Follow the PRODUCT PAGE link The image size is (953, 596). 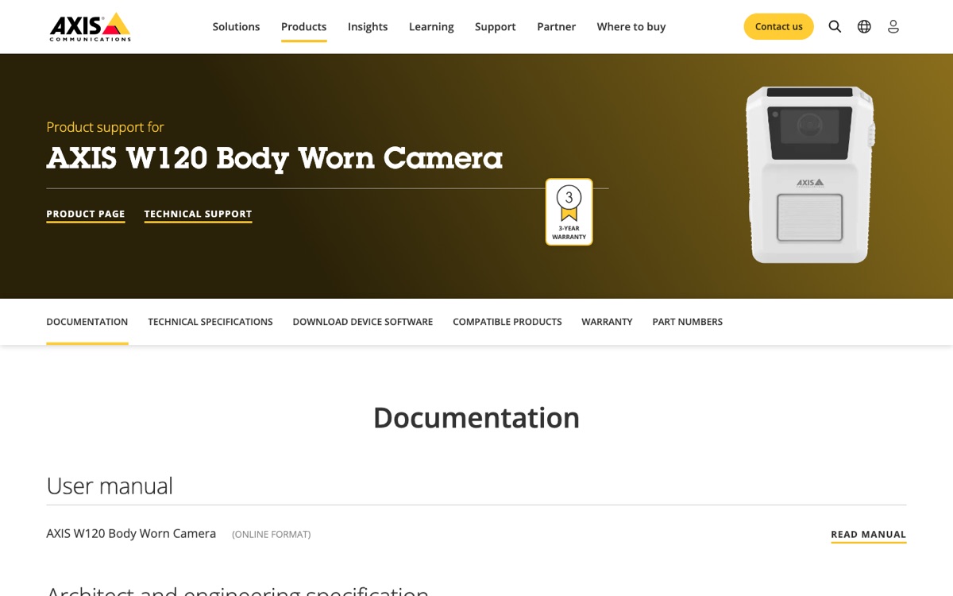click(x=86, y=214)
